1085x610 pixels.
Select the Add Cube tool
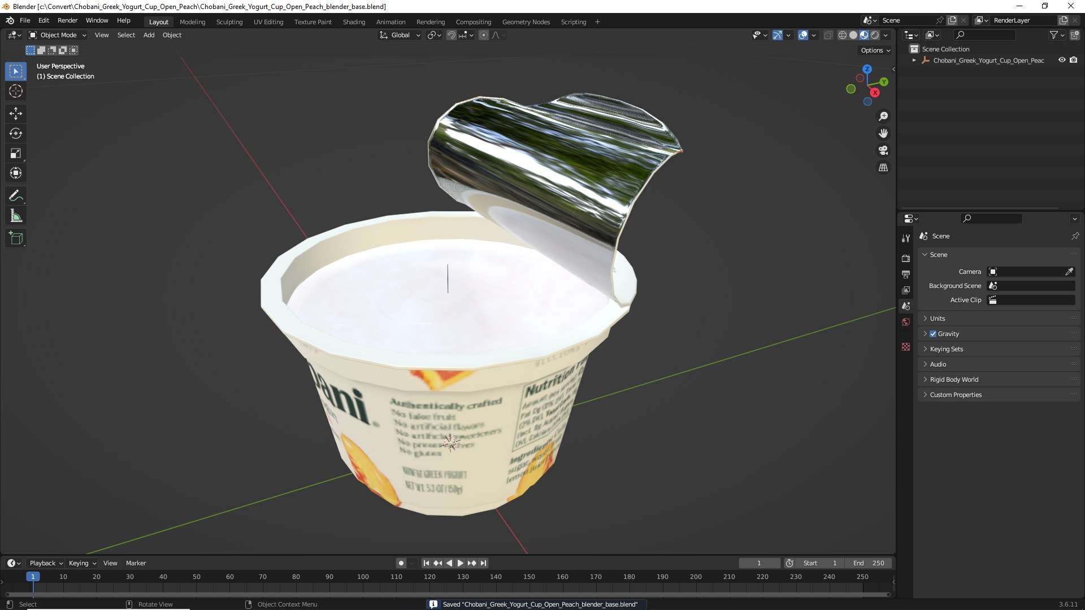(x=16, y=238)
